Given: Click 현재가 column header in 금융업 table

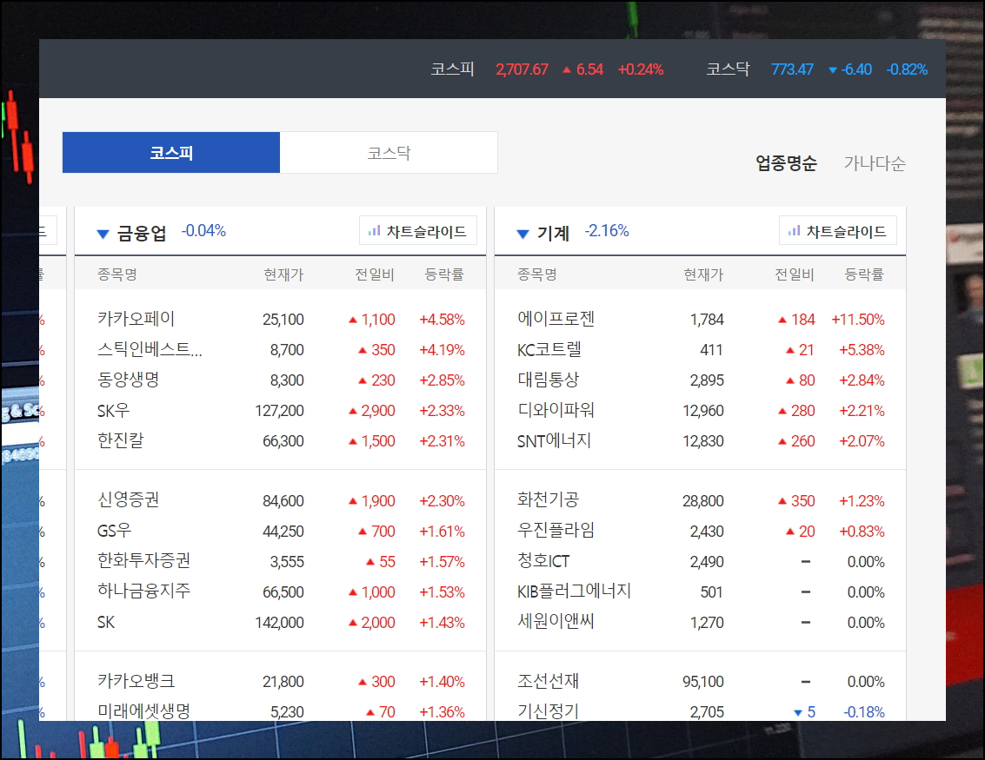Looking at the screenshot, I should (283, 274).
